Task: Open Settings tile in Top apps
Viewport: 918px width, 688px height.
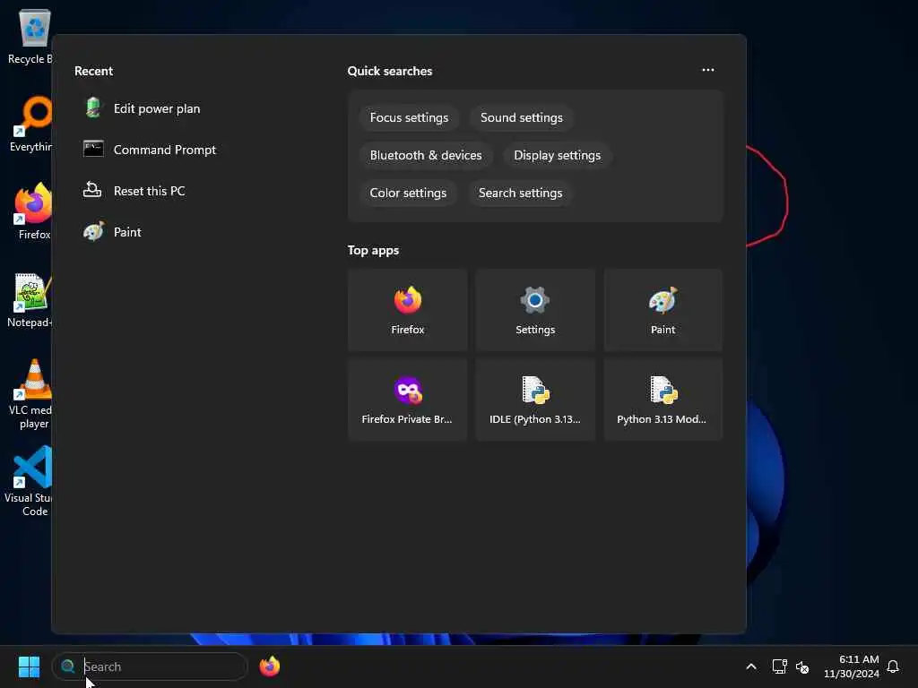Action: 535,311
